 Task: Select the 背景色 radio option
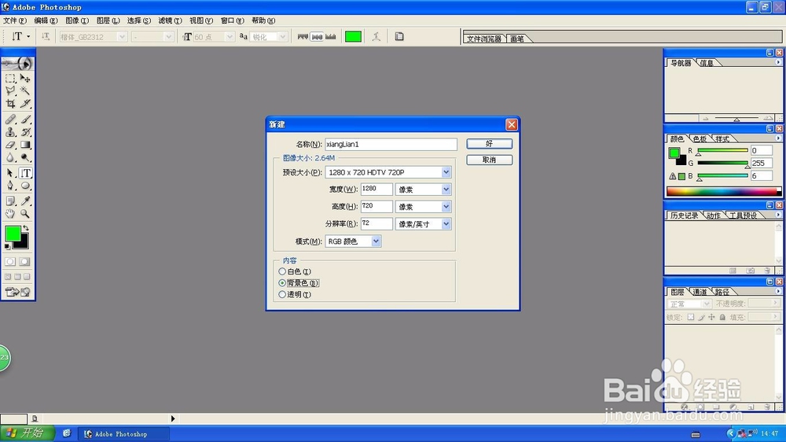(282, 283)
